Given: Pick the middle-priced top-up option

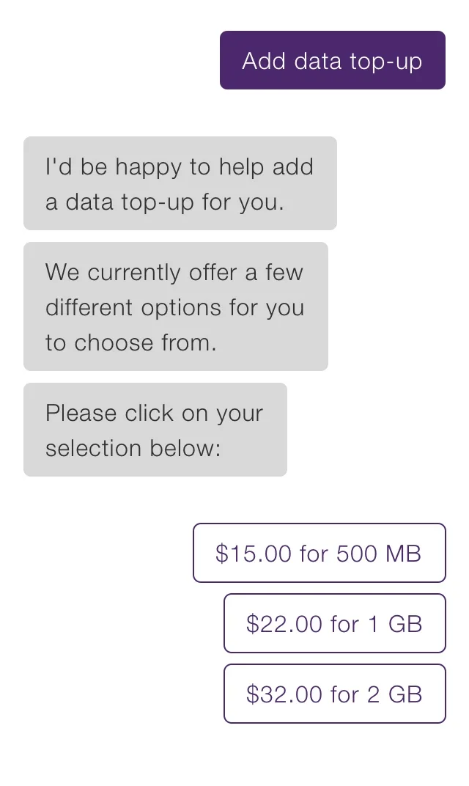Looking at the screenshot, I should pos(334,623).
